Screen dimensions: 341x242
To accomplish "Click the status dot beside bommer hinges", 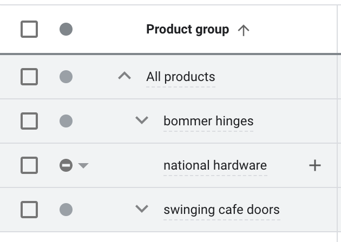I will [x=66, y=121].
